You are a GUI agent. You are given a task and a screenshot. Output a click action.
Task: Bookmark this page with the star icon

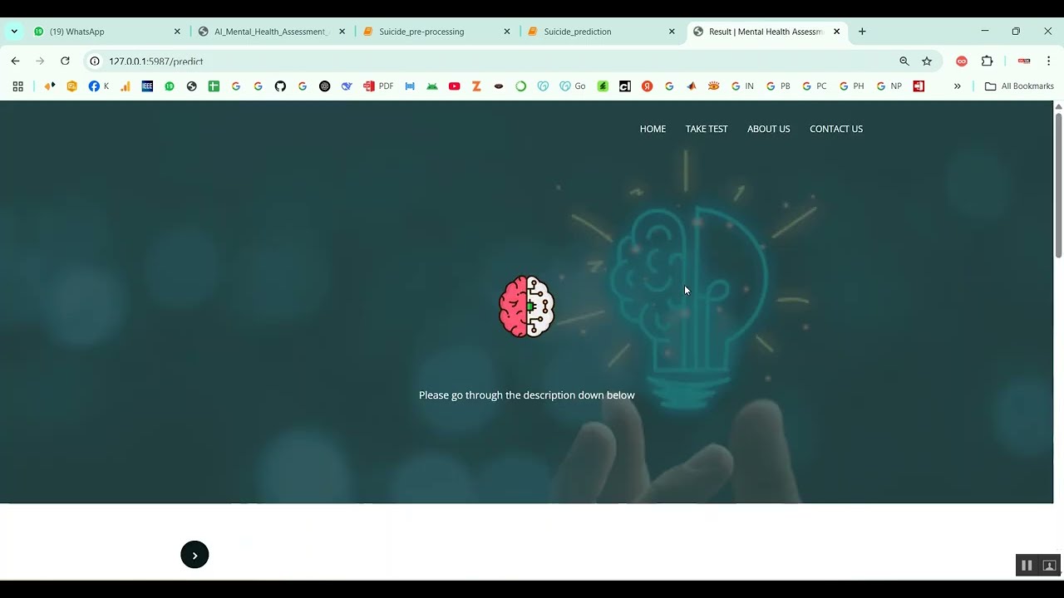point(927,61)
